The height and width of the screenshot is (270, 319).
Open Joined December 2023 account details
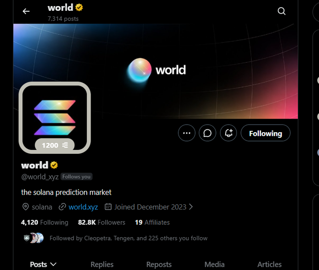pos(150,207)
